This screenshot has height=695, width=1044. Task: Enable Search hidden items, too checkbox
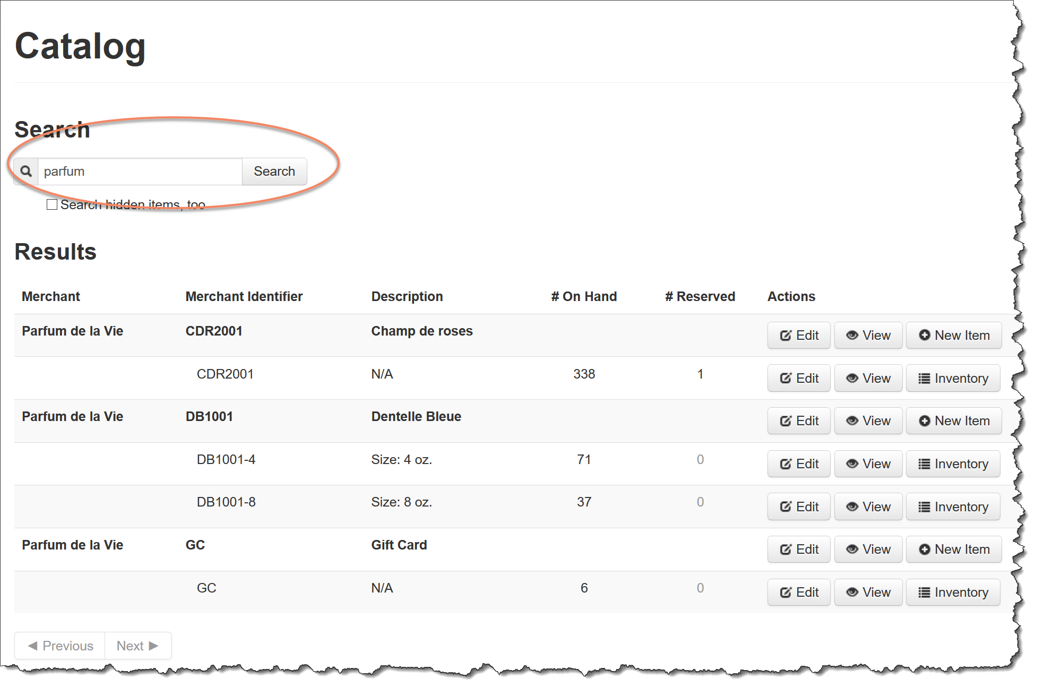52,204
